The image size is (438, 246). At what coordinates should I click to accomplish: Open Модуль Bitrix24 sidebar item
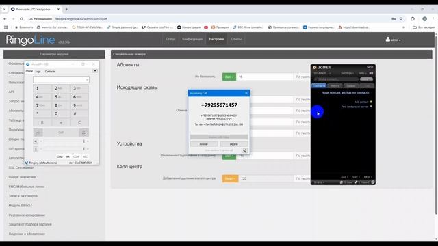point(20,205)
